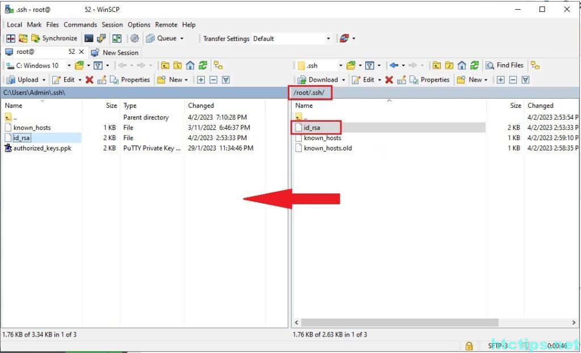Open the Mark menu
The width and height of the screenshot is (581, 353).
coord(34,25)
